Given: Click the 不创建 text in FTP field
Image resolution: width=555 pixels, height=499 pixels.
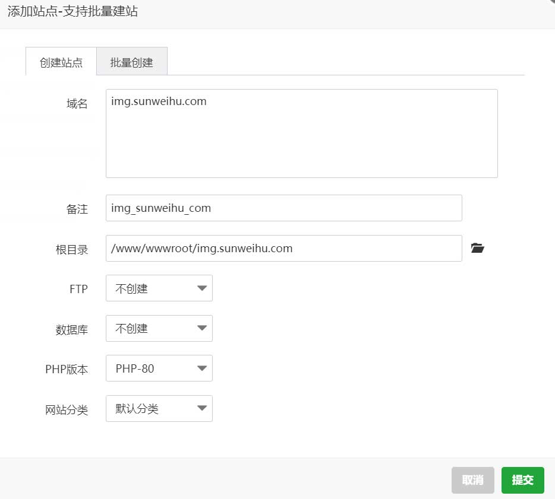Looking at the screenshot, I should (x=131, y=288).
